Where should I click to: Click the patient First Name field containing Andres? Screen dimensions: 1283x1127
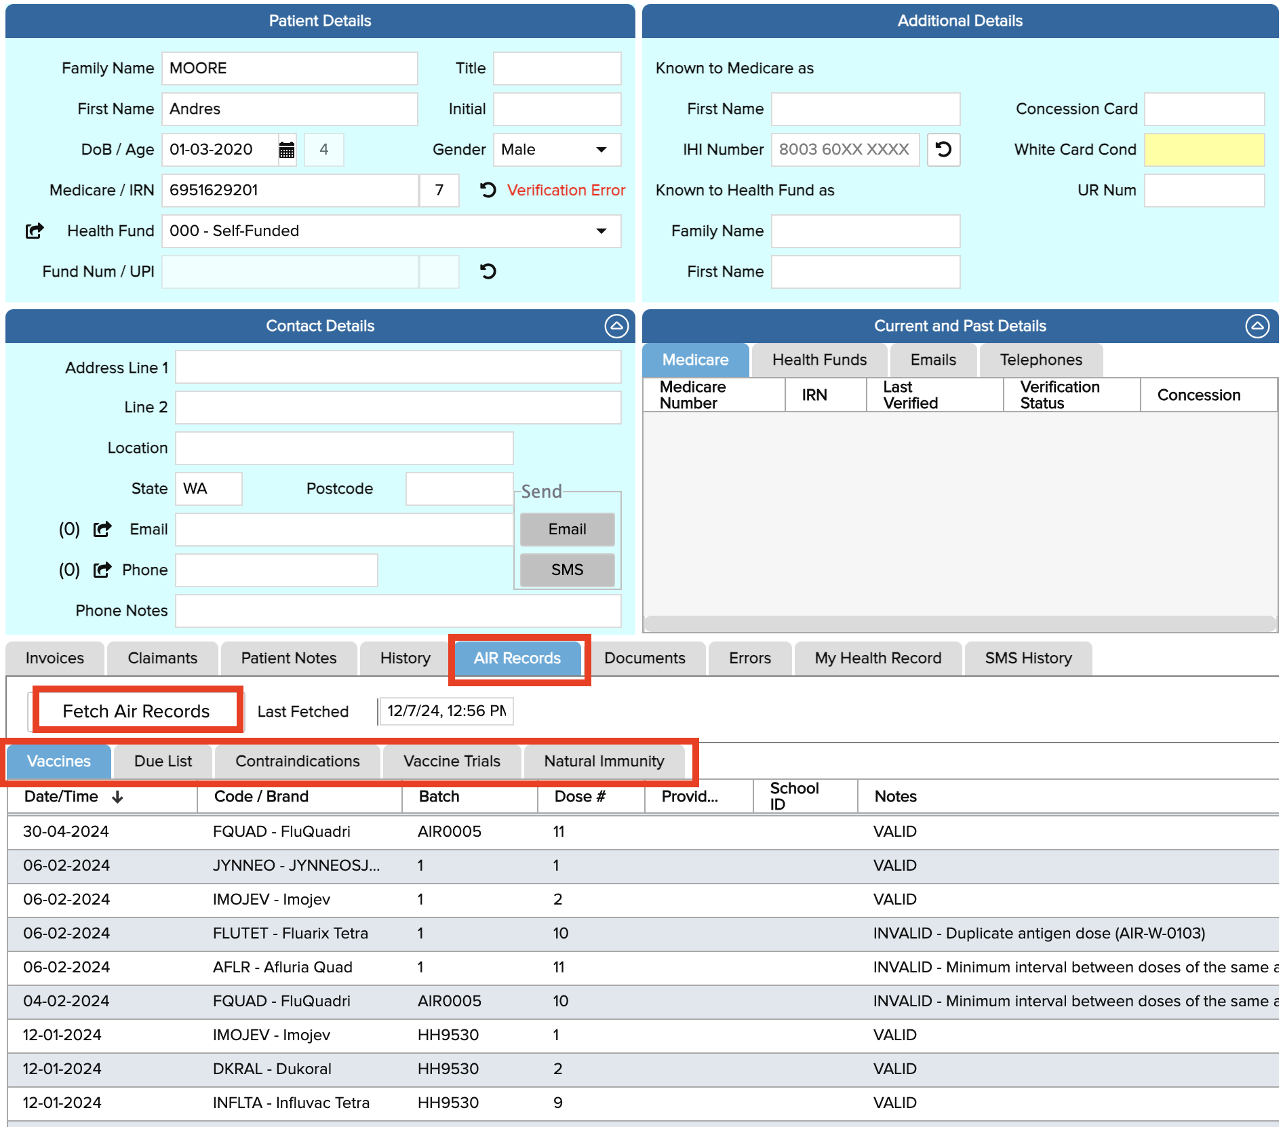[290, 109]
